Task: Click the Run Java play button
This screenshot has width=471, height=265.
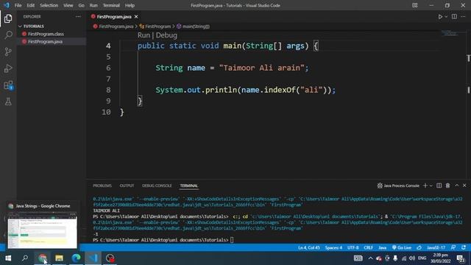Action: (x=440, y=17)
